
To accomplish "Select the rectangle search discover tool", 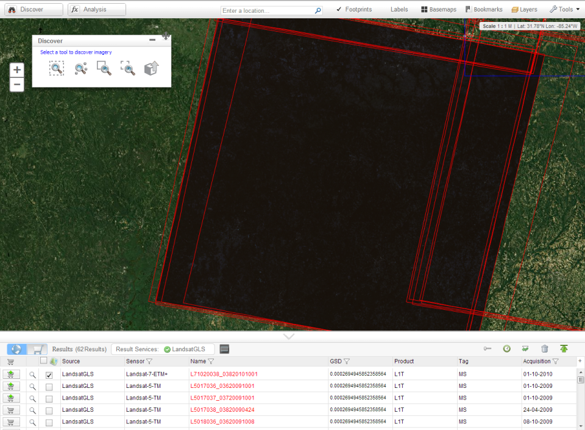I will tap(57, 68).
